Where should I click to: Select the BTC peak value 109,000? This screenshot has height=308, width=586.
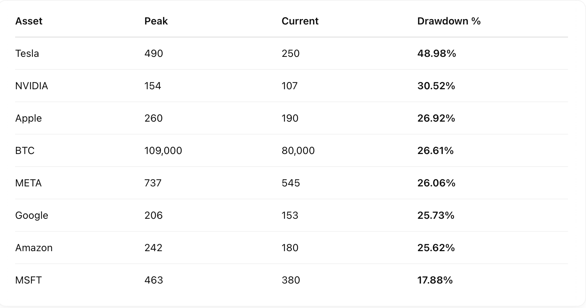tap(163, 151)
